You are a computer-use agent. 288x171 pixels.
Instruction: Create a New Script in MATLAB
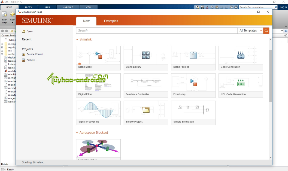tap(4, 17)
